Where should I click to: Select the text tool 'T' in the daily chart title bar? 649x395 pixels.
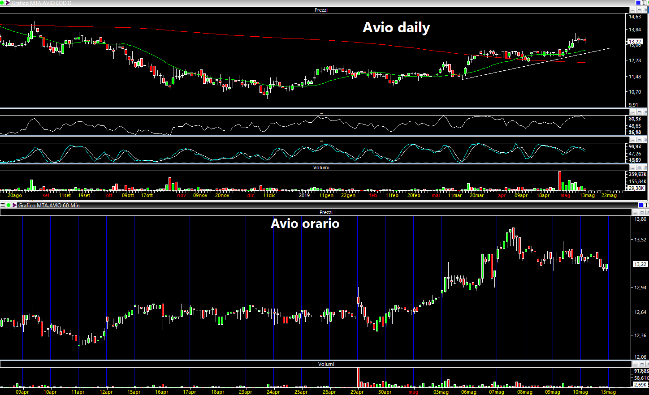coord(644,3)
